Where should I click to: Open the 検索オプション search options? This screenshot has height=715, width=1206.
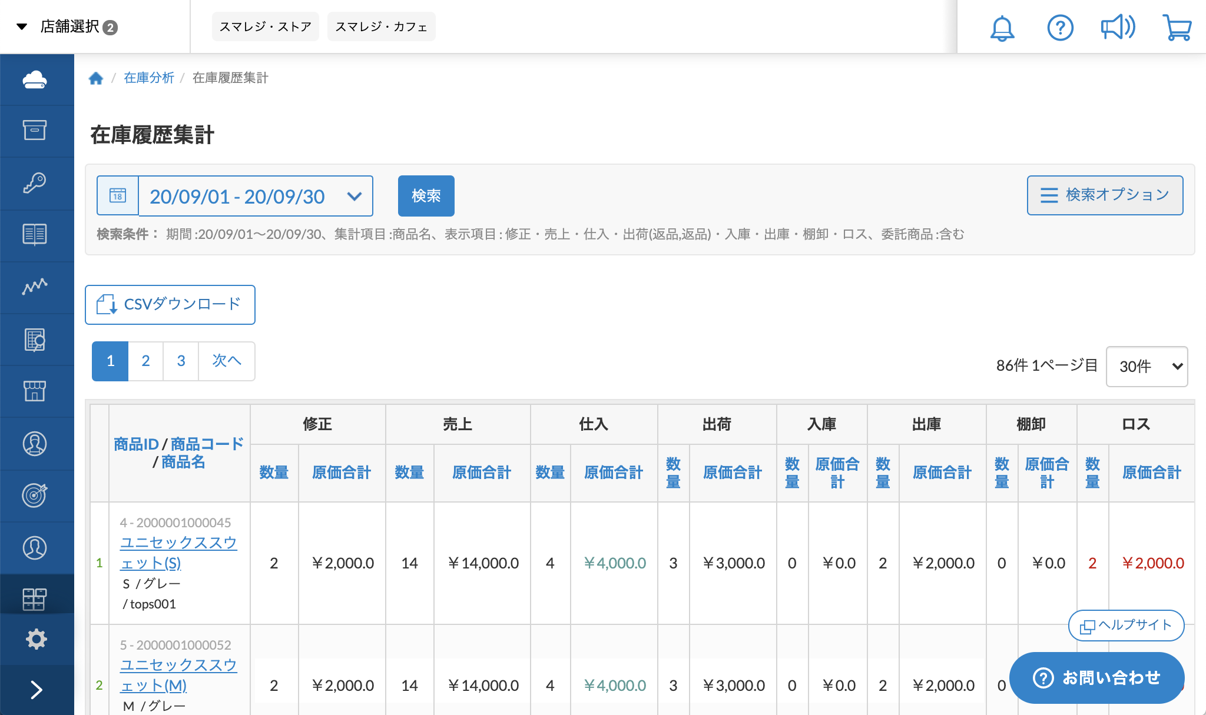[x=1105, y=195]
